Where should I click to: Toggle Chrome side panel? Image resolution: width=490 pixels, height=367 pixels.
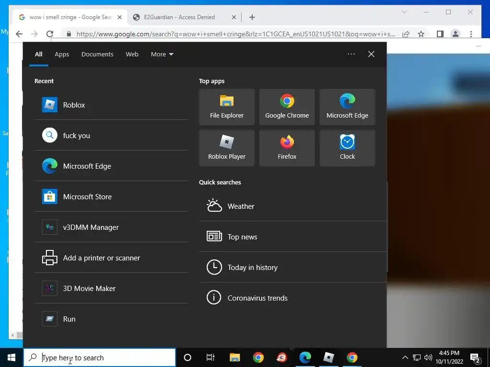pyautogui.click(x=440, y=34)
